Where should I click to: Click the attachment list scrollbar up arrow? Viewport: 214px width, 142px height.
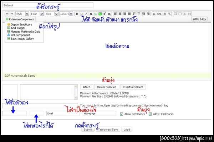click(76, 86)
